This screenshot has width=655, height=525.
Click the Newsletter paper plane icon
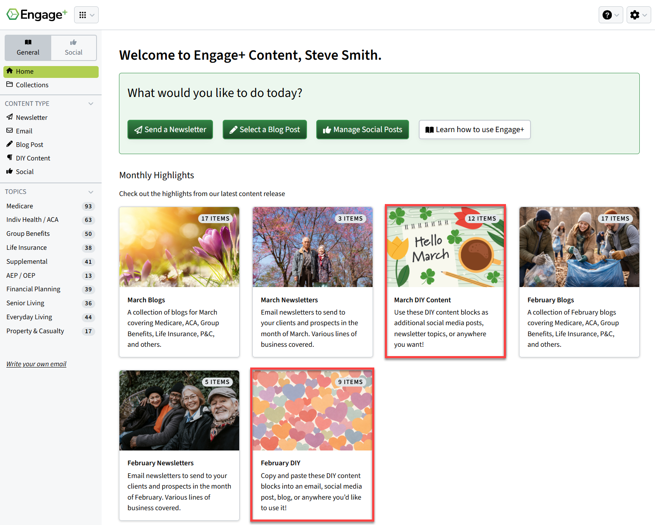(10, 117)
